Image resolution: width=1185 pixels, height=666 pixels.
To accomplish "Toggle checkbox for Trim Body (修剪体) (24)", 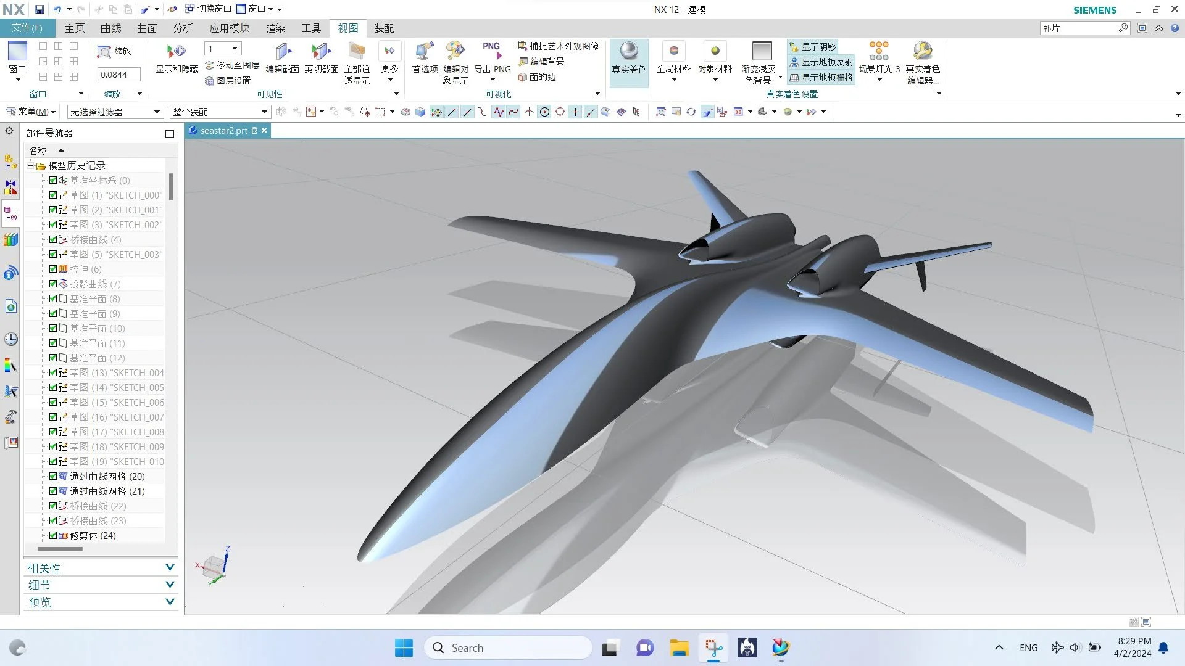I will pos(53,535).
